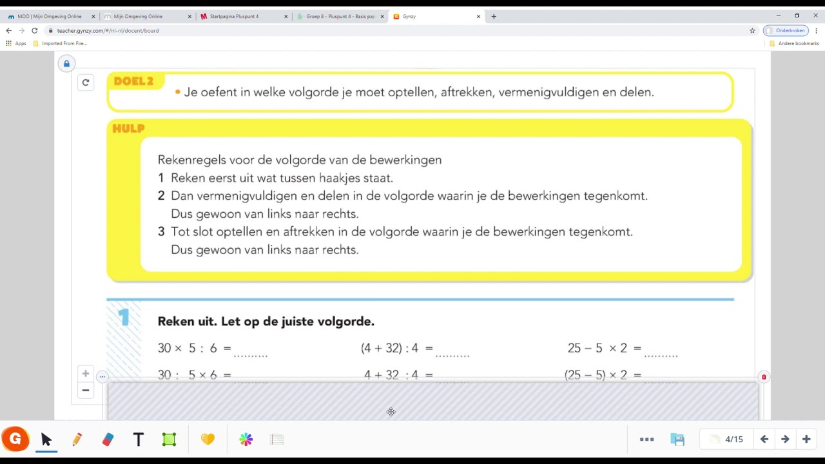Select the text T tool
The width and height of the screenshot is (825, 464).
point(139,440)
